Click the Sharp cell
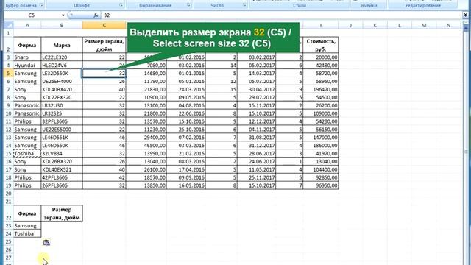This screenshot has height=265, width=471. pos(27,57)
